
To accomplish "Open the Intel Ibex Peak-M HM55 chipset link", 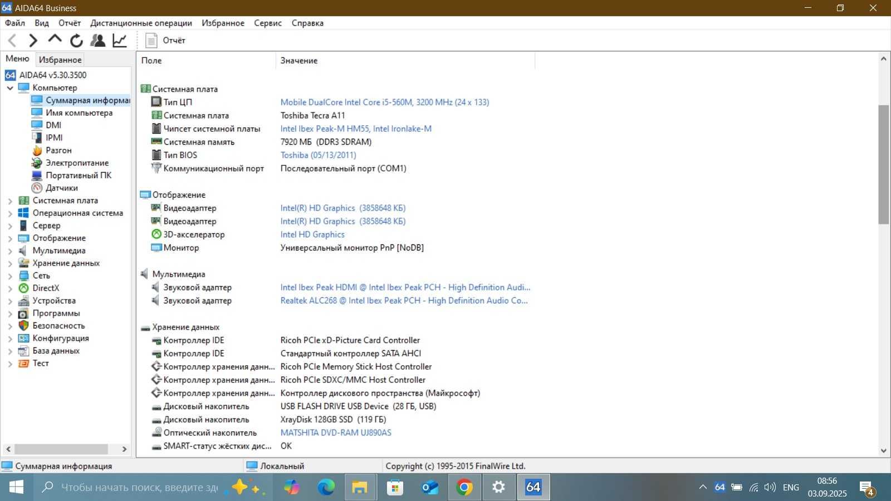I will 356,129.
